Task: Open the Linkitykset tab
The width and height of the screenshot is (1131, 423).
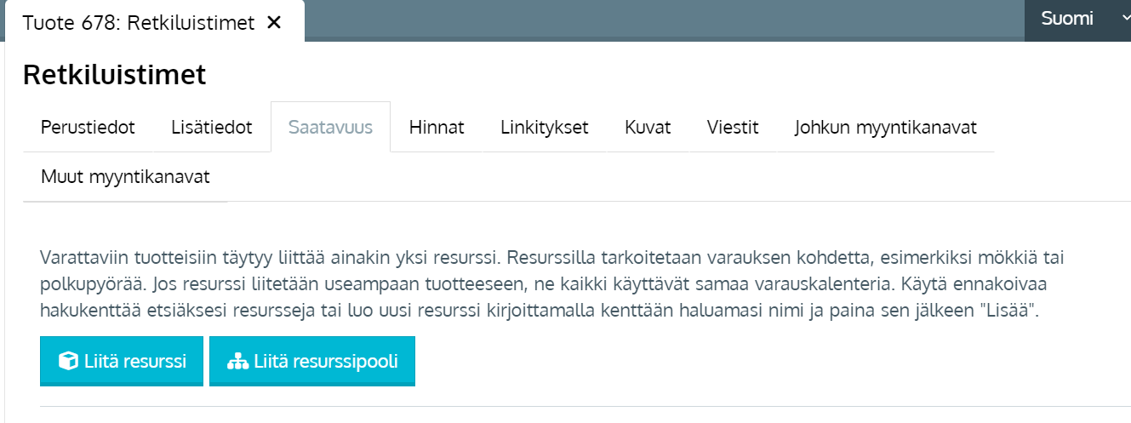Action: [545, 128]
